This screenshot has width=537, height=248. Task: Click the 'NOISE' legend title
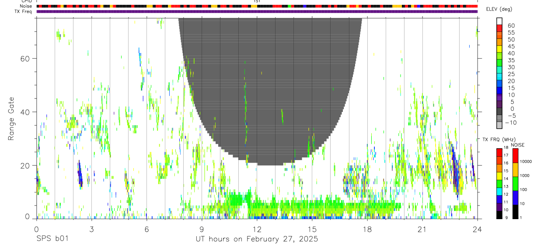519,145
